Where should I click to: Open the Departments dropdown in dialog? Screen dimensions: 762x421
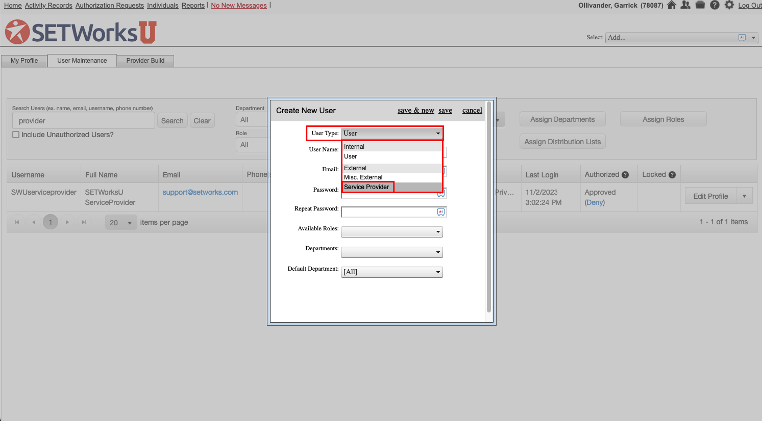(391, 252)
